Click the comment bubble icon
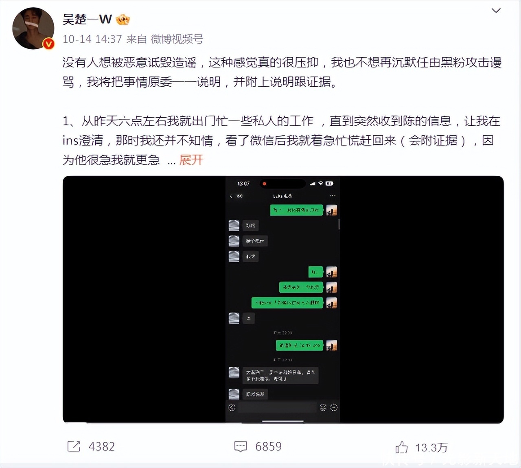Screen dimensions: 521x468 (241, 447)
